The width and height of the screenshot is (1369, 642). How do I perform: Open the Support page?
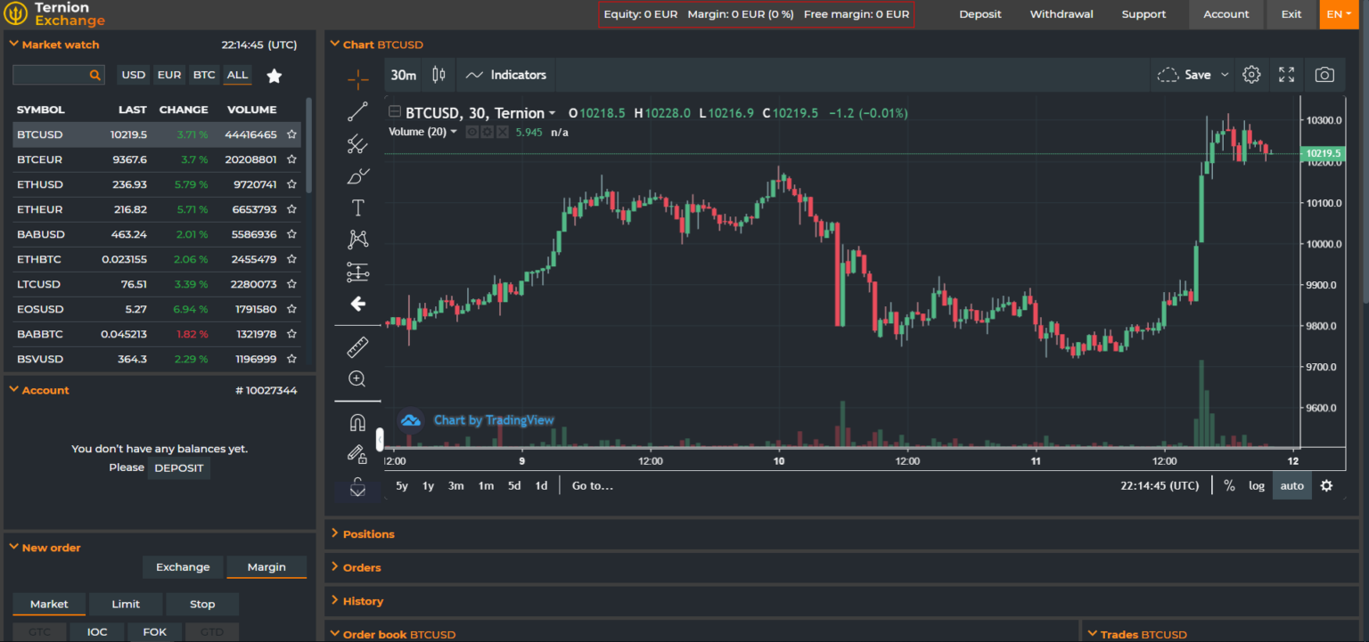tap(1144, 14)
